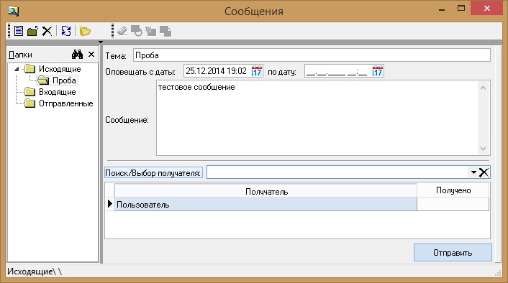Close the Папки folders panel
Screen dimensions: 508x283
[91, 55]
